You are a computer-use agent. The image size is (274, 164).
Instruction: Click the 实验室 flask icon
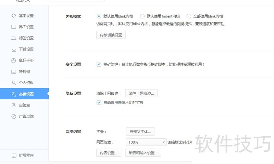[14, 105]
